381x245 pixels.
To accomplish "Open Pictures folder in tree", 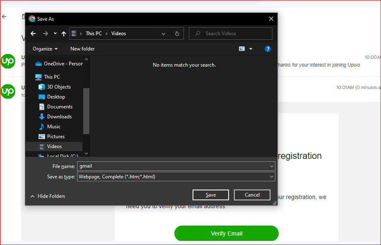I will coord(51,137).
